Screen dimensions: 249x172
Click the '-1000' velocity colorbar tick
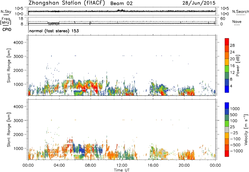pyautogui.click(x=236, y=151)
